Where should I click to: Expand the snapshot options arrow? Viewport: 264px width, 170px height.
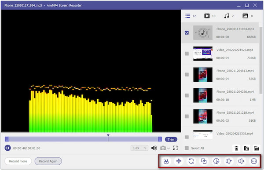point(169,148)
